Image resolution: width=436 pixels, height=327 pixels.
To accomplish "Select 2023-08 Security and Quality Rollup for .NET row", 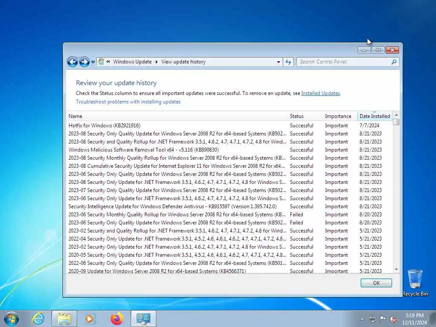I will click(229, 141).
